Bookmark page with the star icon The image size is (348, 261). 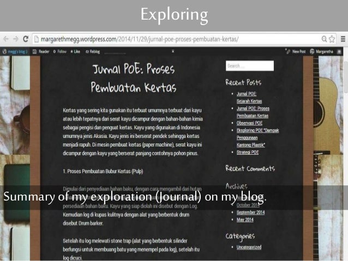click(332, 39)
